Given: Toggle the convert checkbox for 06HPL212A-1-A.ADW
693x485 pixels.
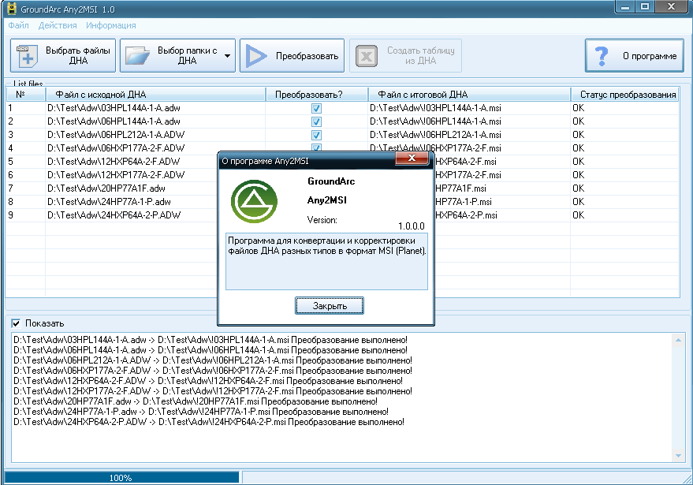Looking at the screenshot, I should point(316,135).
